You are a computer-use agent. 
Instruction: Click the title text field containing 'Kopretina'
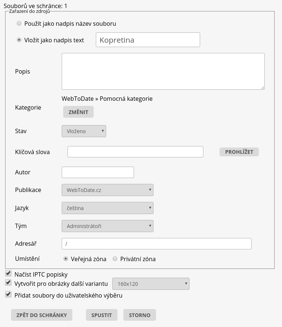pos(148,40)
